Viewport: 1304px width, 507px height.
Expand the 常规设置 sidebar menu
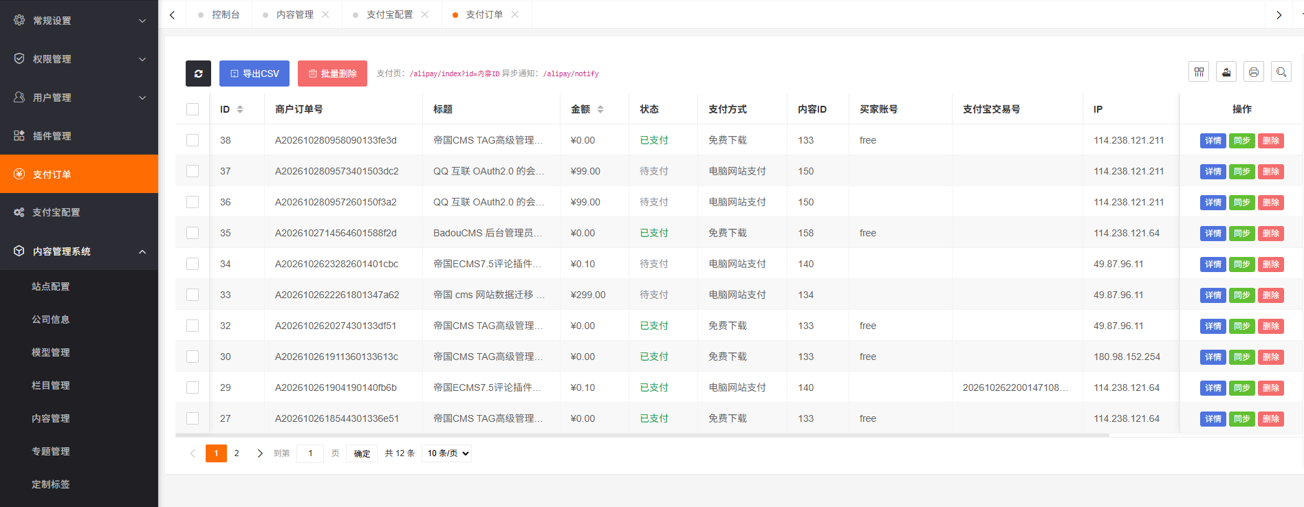[79, 21]
